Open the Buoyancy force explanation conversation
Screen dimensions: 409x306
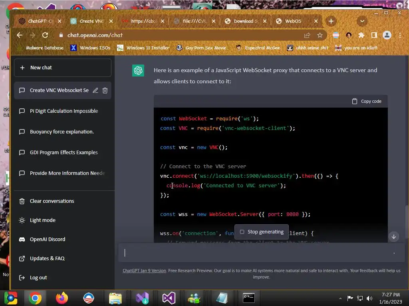[63, 131]
